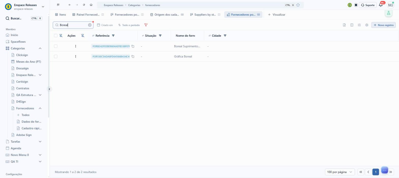The height and width of the screenshot is (178, 399).
Task: Select page 1 in pagination
Action: tap(376, 172)
